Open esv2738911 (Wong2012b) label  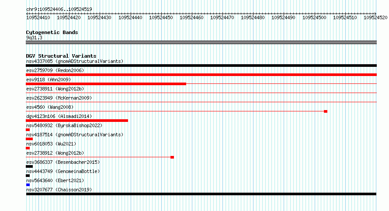click(x=55, y=89)
